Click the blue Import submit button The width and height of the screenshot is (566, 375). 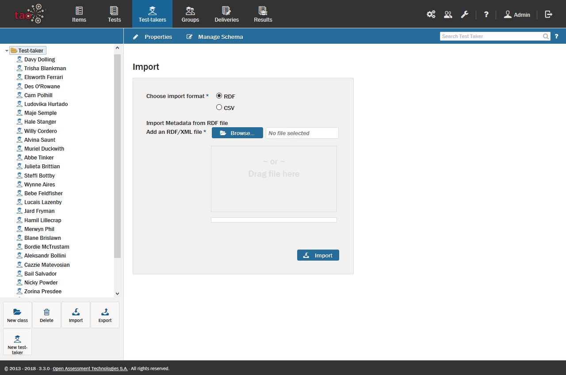coord(318,255)
